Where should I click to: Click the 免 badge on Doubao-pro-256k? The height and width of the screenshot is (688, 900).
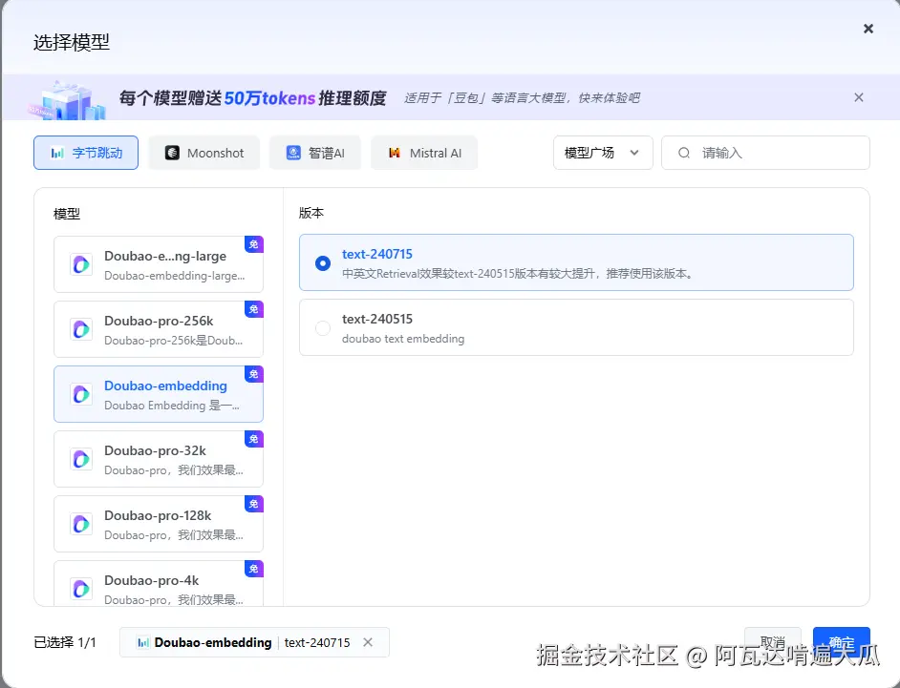tap(254, 309)
